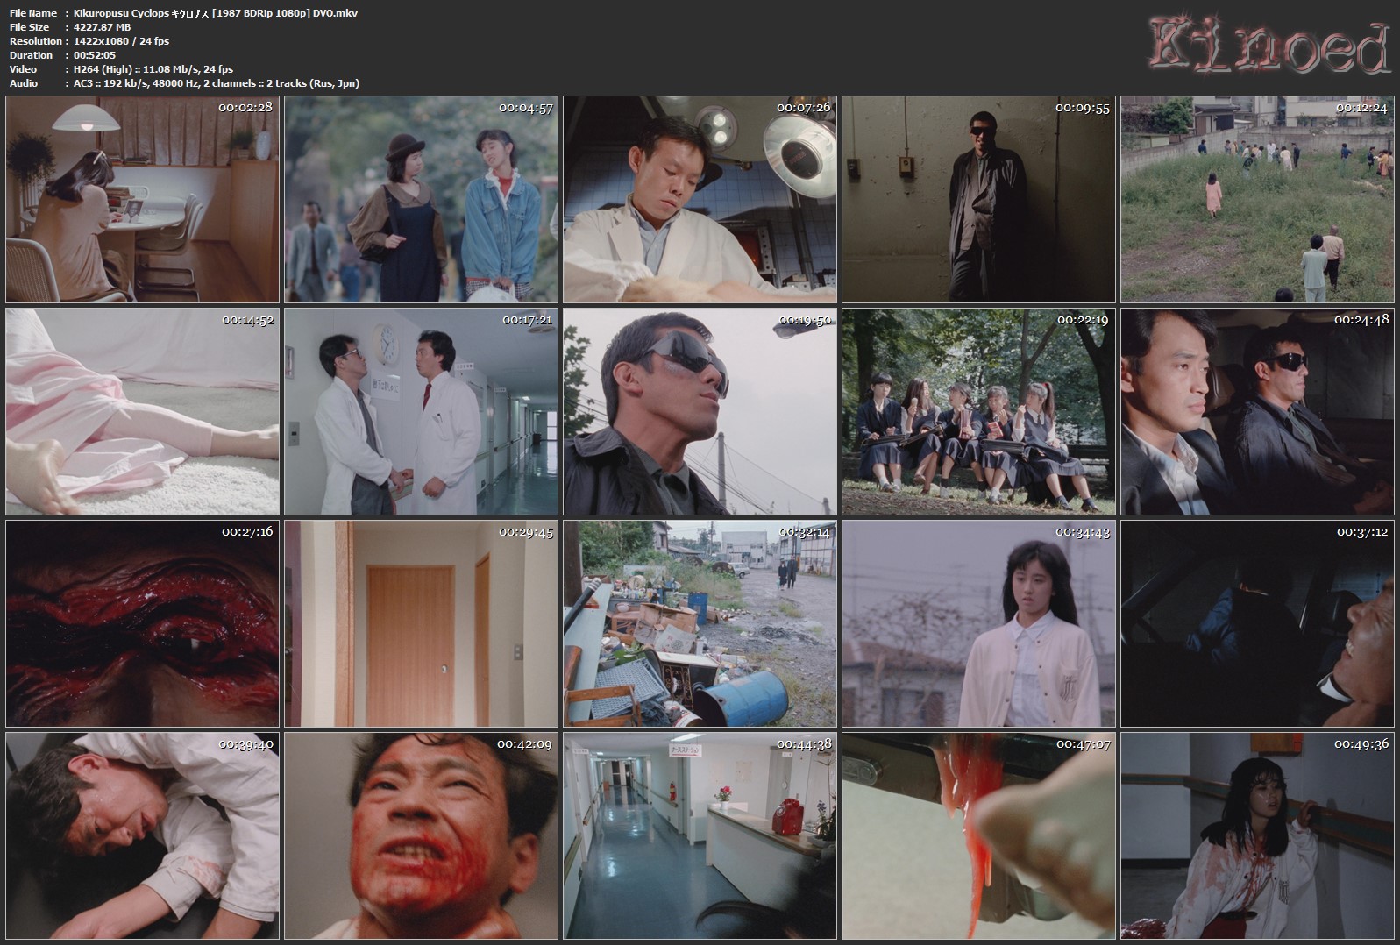Click the schoolgirls bench frame at 00:22:19
This screenshot has height=945, width=1400.
click(x=978, y=412)
